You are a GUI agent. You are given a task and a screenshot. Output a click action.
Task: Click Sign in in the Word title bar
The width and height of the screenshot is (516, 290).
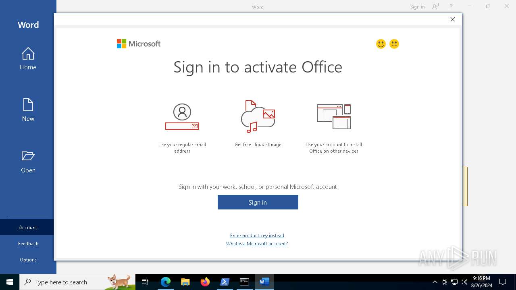click(x=417, y=7)
